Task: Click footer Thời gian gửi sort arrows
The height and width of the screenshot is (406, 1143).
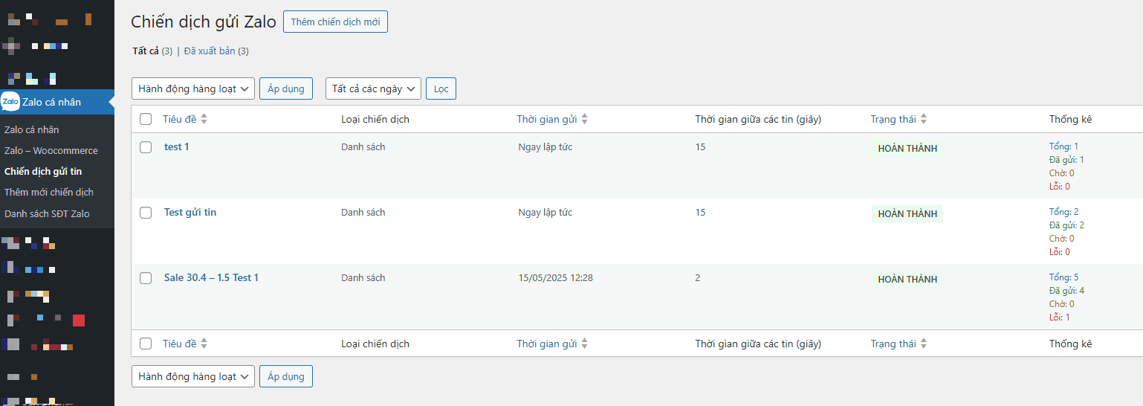Action: [585, 344]
